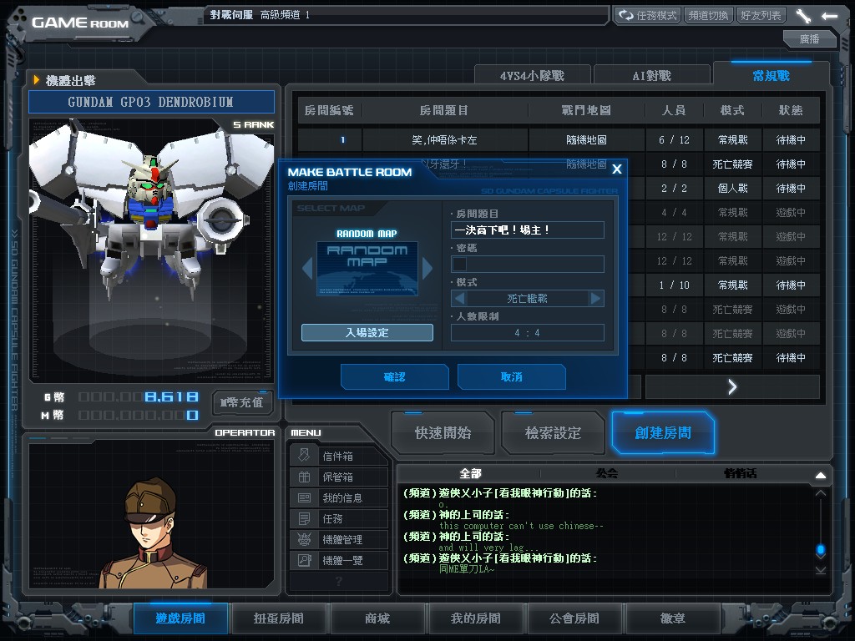Image resolution: width=855 pixels, height=641 pixels.
Task: Switch mode backward using 死亡艦戰 left arrow
Action: click(460, 299)
